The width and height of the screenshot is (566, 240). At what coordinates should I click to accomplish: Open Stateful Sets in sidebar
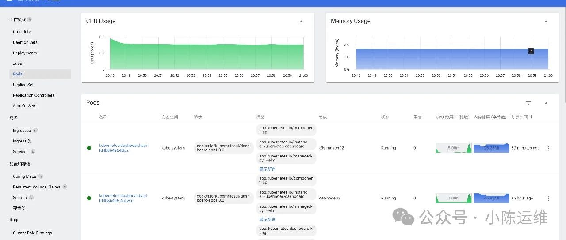[x=25, y=106]
